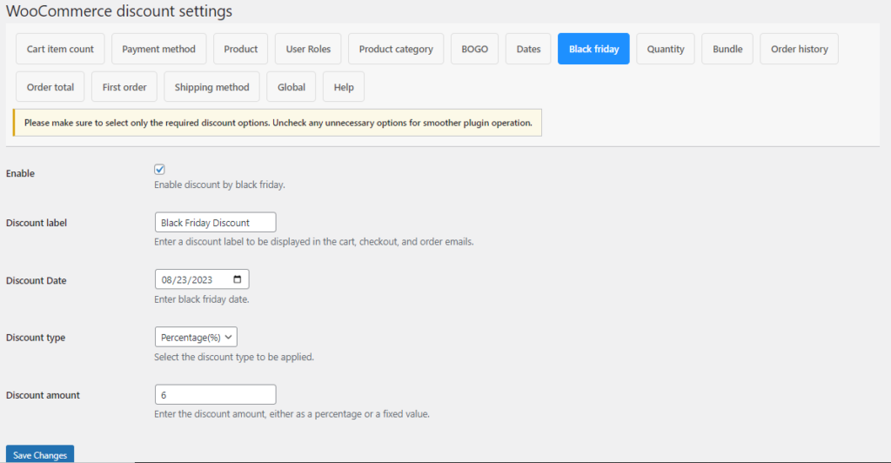Go to the Order total tab
The width and height of the screenshot is (891, 463).
click(50, 87)
